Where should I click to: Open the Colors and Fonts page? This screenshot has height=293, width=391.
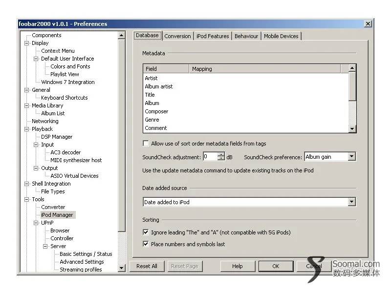coord(70,66)
